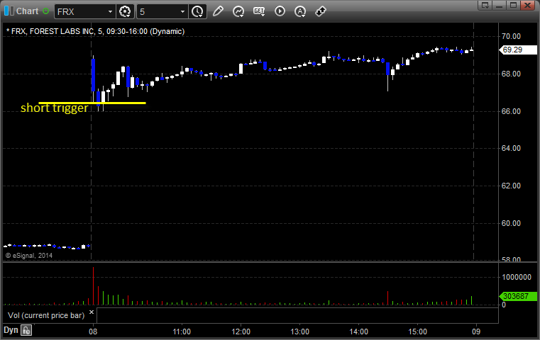Click the tallest red opening volume bar

point(93,285)
